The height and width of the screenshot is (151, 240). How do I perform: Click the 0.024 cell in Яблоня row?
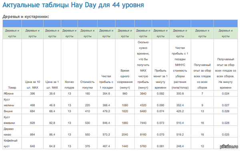pos(226,93)
